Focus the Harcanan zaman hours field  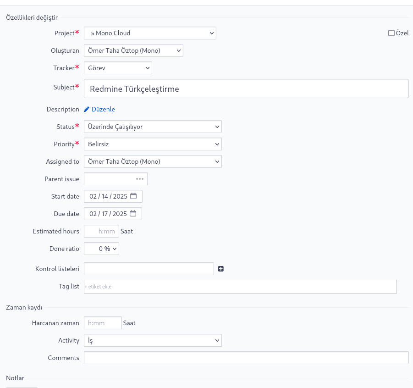click(x=103, y=323)
